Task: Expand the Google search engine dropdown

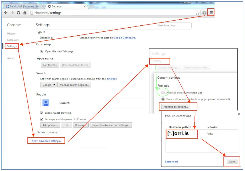Action: pos(48,85)
